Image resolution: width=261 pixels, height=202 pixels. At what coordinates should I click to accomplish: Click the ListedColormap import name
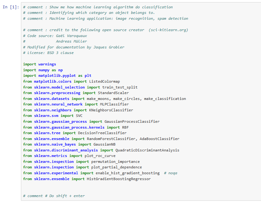pyautogui.click(x=104, y=81)
